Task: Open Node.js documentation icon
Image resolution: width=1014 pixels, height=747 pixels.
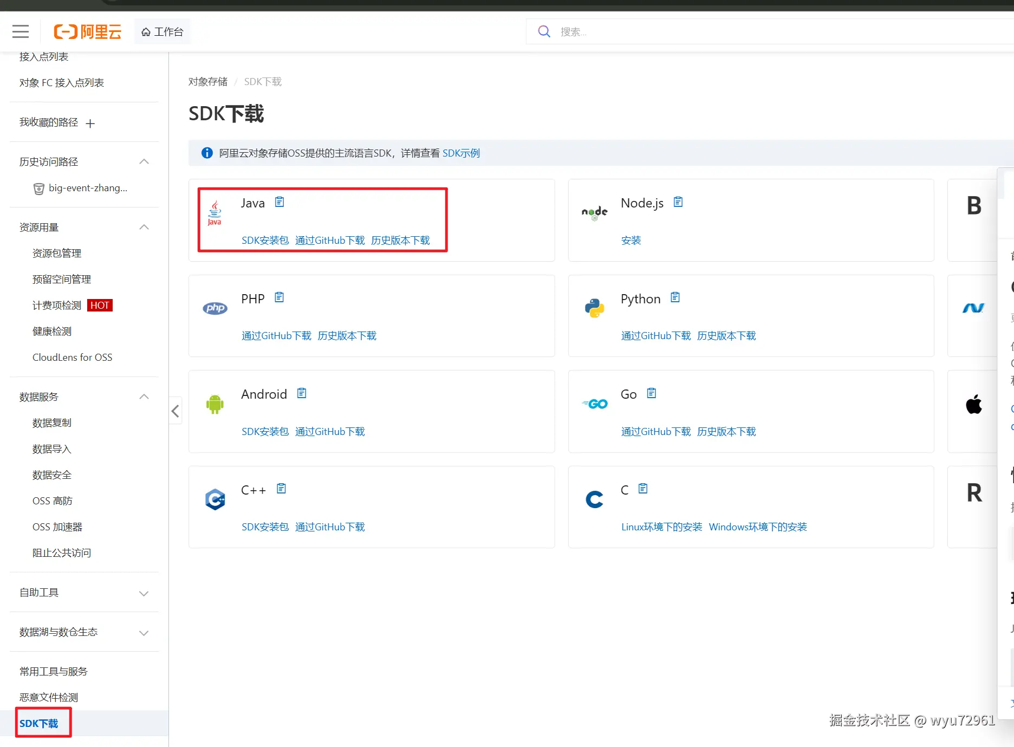Action: [678, 202]
